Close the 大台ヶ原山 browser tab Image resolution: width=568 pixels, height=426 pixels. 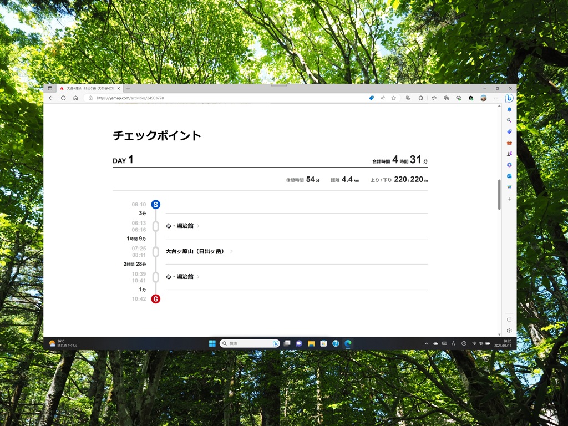pos(119,88)
